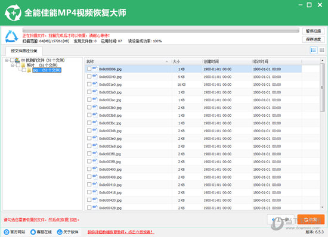Click file icon of 0x8c003b8.jpg
Screen dimensions: 328x237
point(95,116)
